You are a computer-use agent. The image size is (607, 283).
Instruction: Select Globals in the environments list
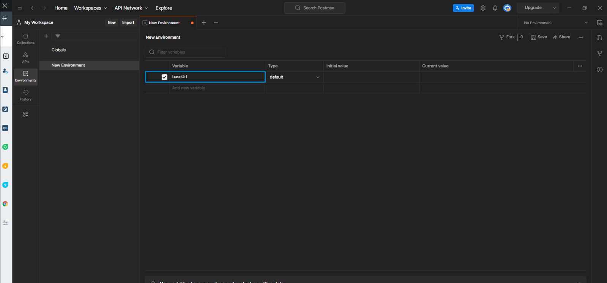click(x=58, y=50)
